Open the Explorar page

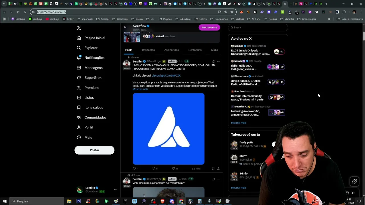pyautogui.click(x=87, y=48)
